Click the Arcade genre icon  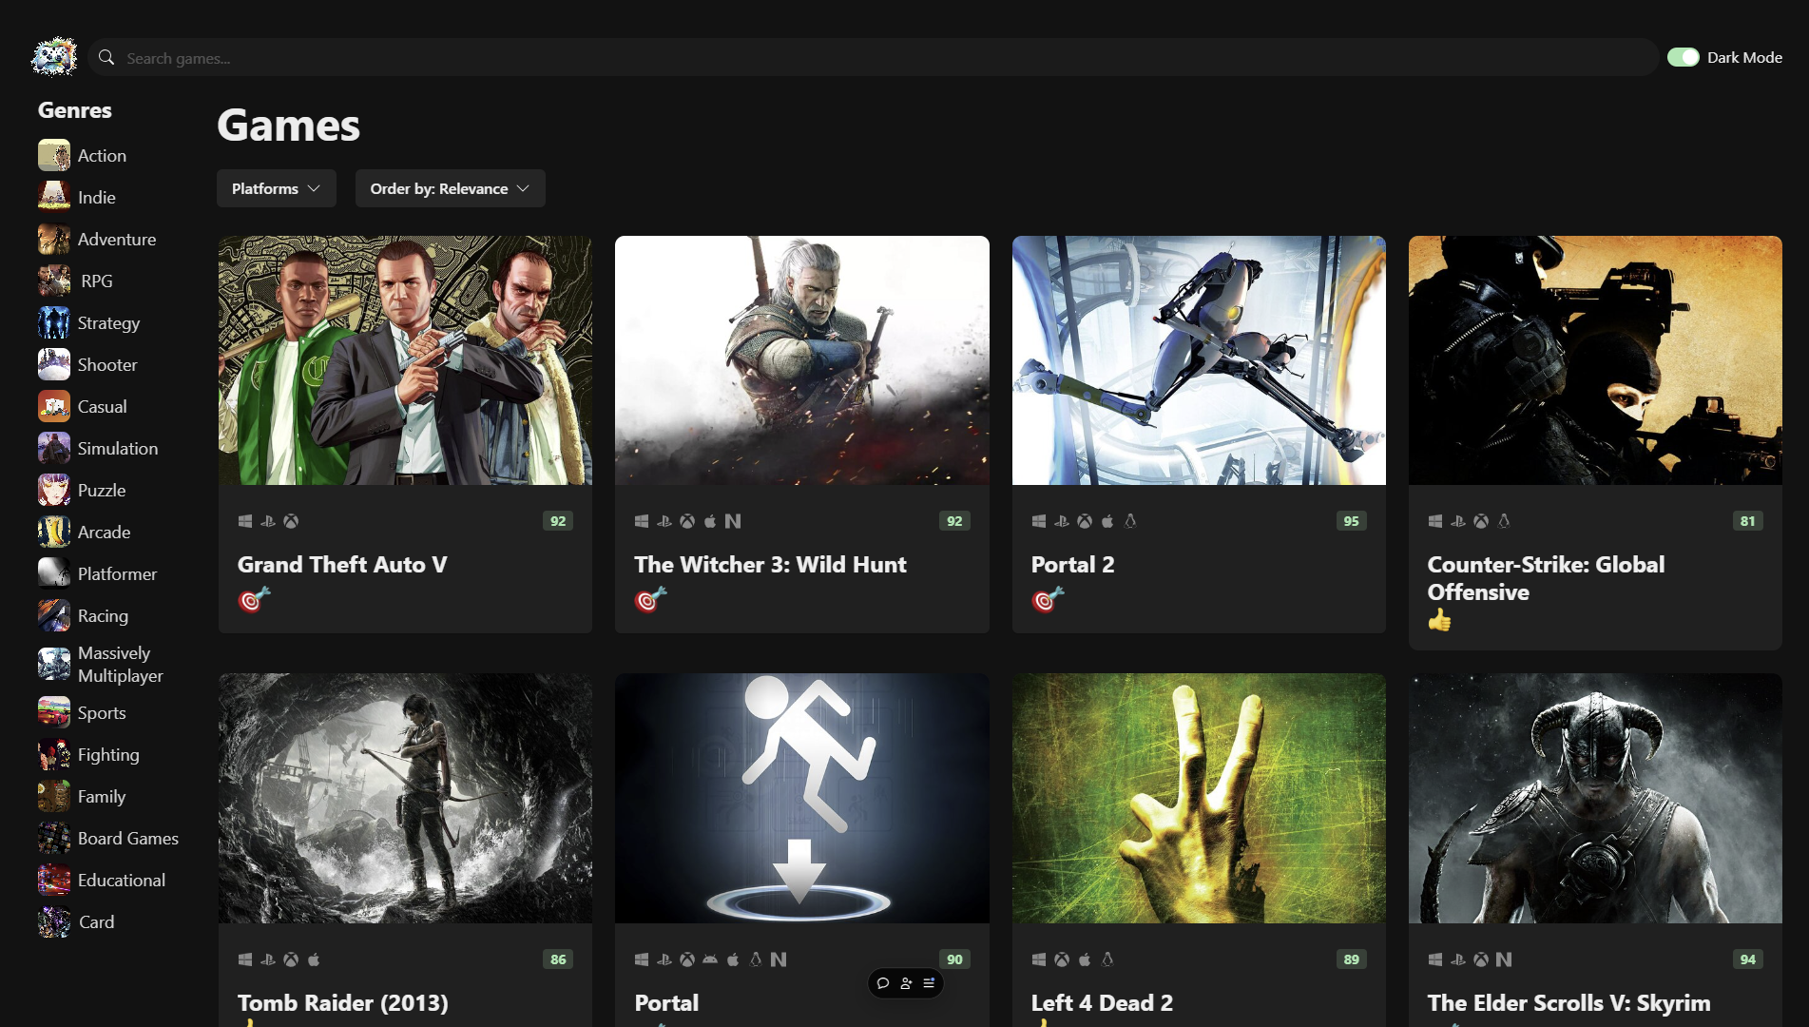(54, 532)
